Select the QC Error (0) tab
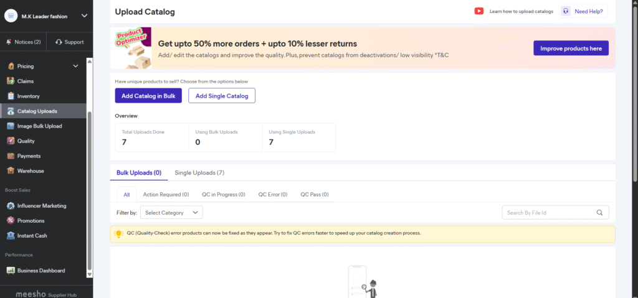The height and width of the screenshot is (298, 638). coord(273,195)
